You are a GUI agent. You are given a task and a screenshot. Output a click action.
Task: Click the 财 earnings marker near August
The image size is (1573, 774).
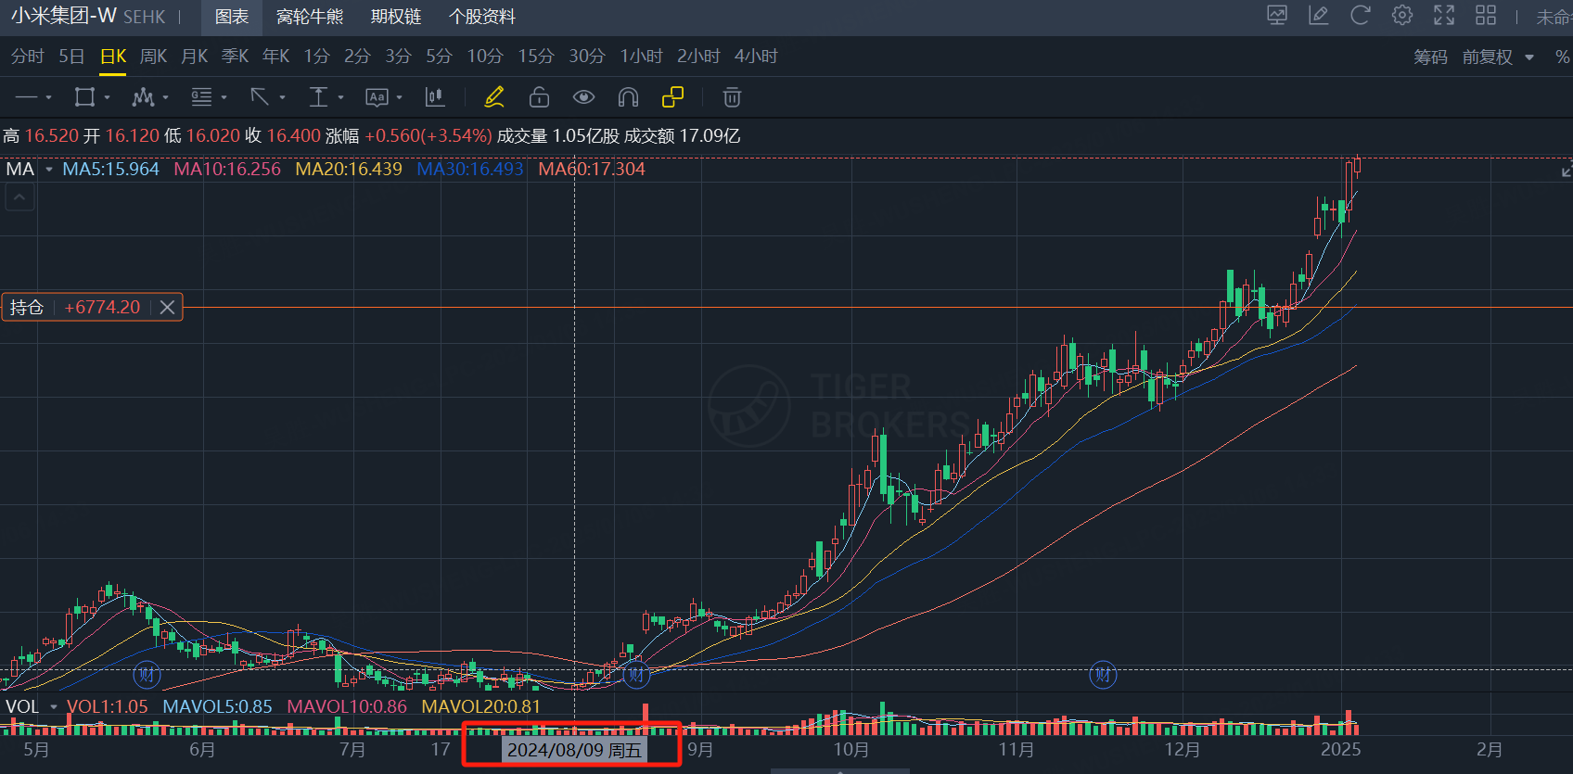click(x=636, y=674)
